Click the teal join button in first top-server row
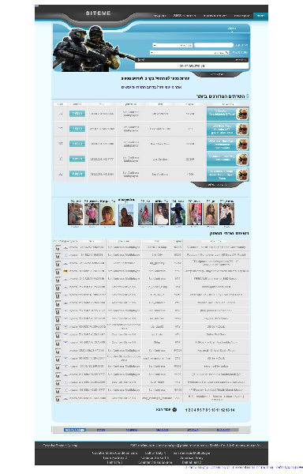The width and height of the screenshot is (303, 474). tap(77, 114)
